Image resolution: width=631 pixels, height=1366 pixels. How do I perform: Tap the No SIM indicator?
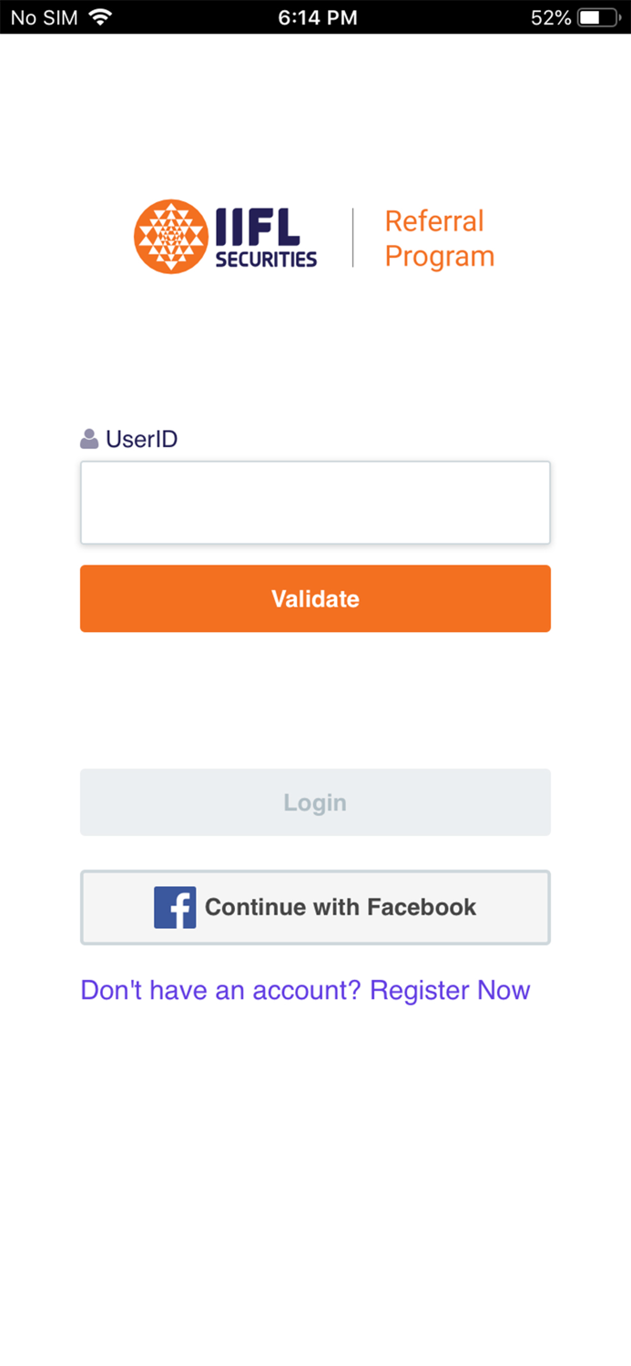pyautogui.click(x=43, y=15)
